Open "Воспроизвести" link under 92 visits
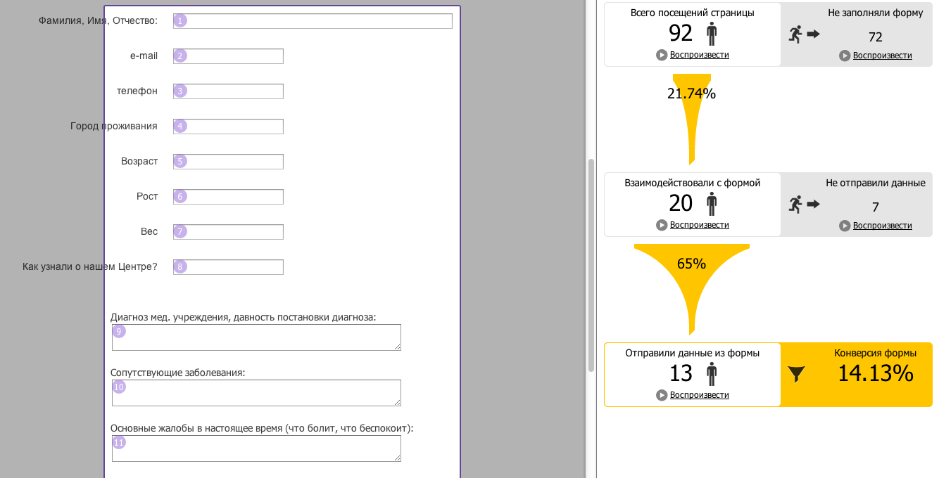This screenshot has height=478, width=939. coord(699,55)
